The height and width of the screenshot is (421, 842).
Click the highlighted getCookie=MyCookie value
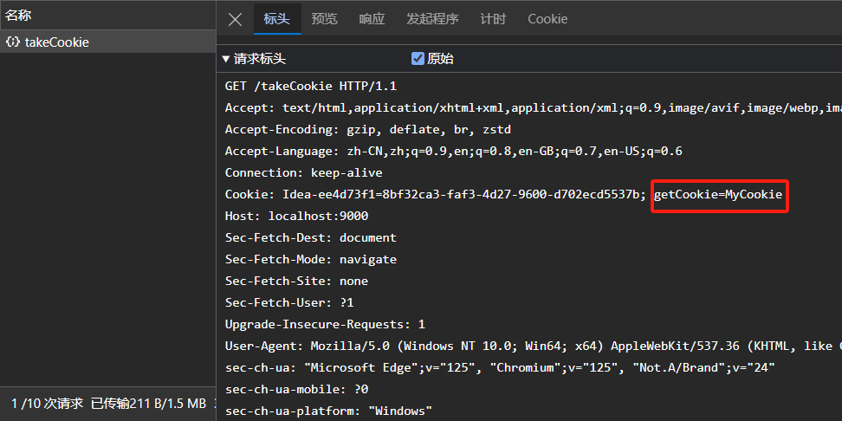tap(718, 195)
